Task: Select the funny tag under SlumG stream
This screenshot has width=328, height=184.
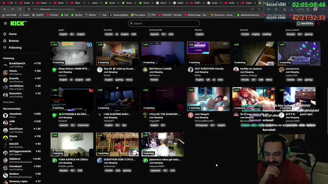Action: tap(129, 80)
